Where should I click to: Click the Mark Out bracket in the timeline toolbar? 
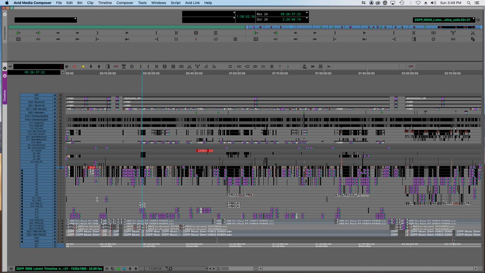(148, 66)
